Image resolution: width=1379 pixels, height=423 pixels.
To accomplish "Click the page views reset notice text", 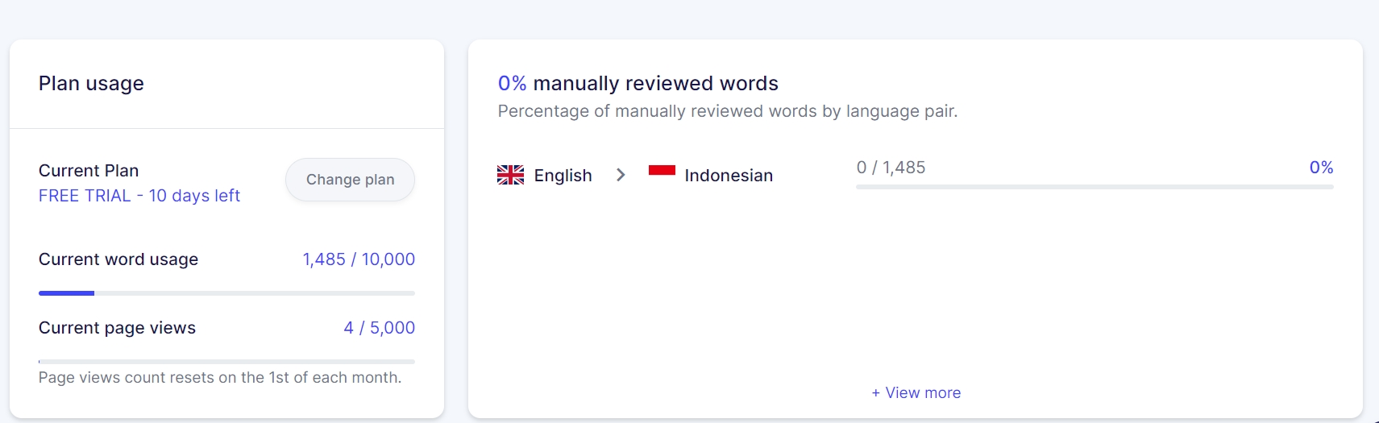I will [220, 378].
